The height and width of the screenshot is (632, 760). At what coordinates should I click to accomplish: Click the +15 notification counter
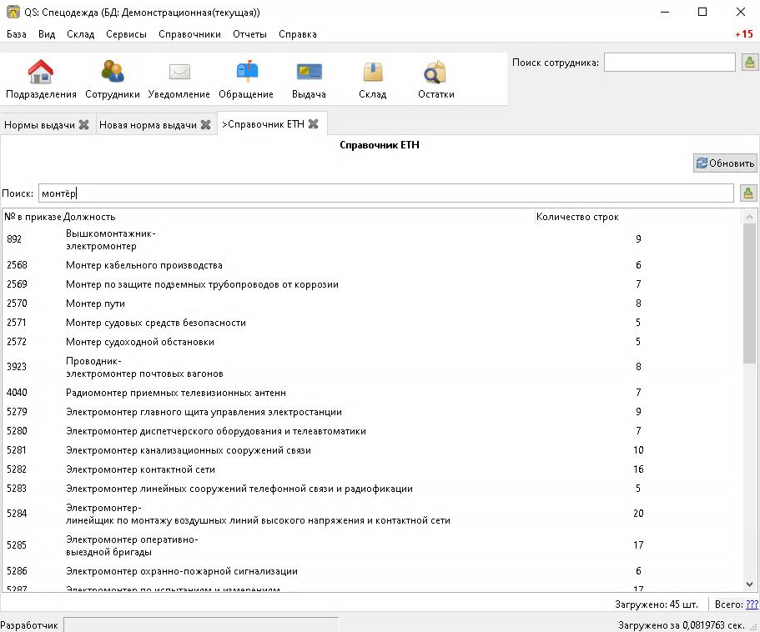pyautogui.click(x=744, y=34)
